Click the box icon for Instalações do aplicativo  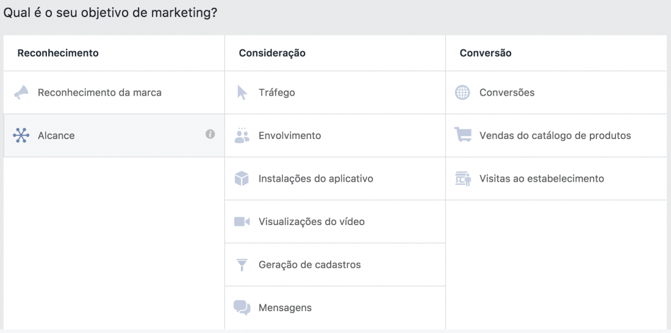coord(242,179)
